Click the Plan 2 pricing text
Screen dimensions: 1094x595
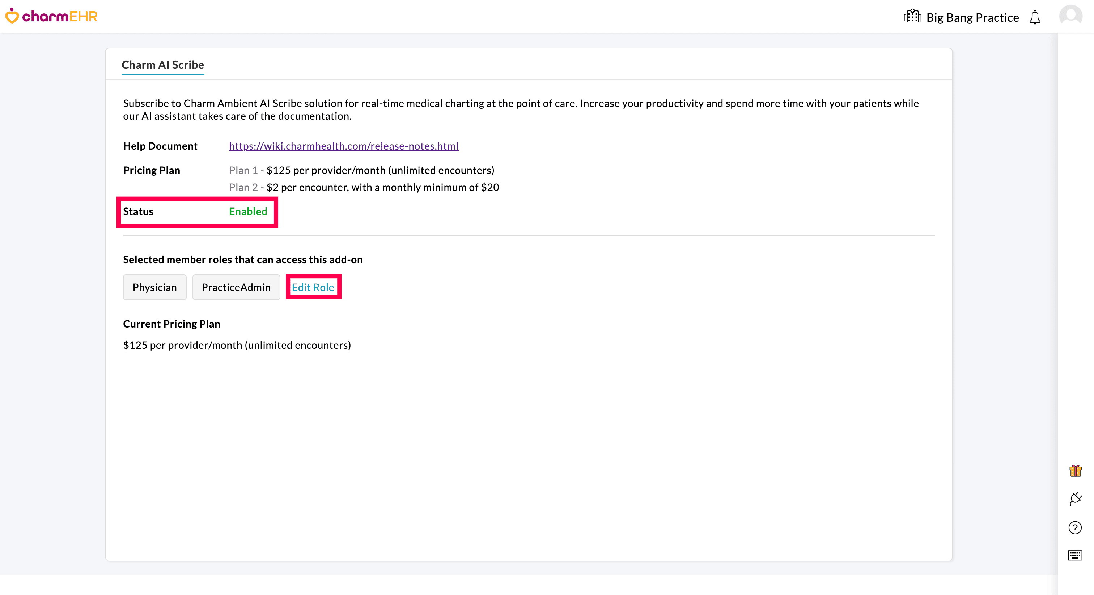[x=364, y=187]
